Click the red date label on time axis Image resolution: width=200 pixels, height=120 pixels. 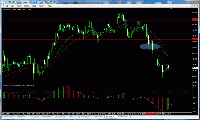(151, 114)
